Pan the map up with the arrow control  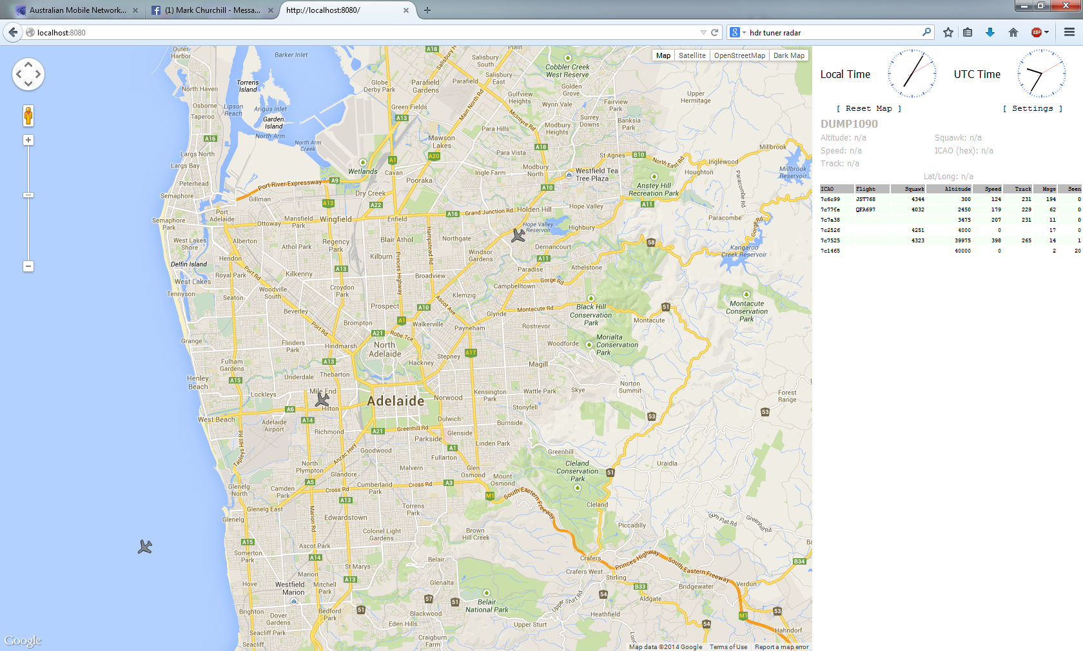tap(28, 64)
